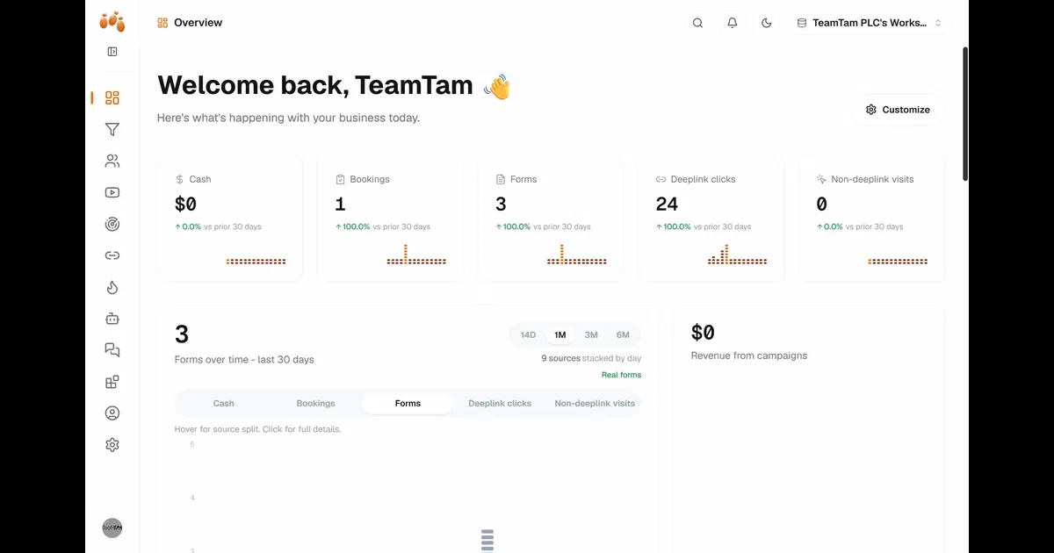Image resolution: width=1054 pixels, height=553 pixels.
Task: Open the TeamTam PLC's workspace switcher
Action: (870, 23)
